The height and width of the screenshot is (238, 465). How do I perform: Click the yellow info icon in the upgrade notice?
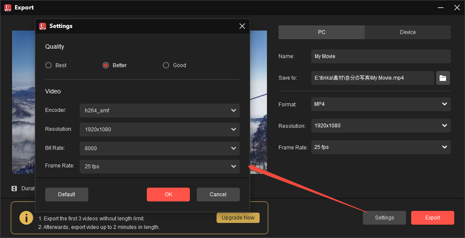pyautogui.click(x=26, y=218)
